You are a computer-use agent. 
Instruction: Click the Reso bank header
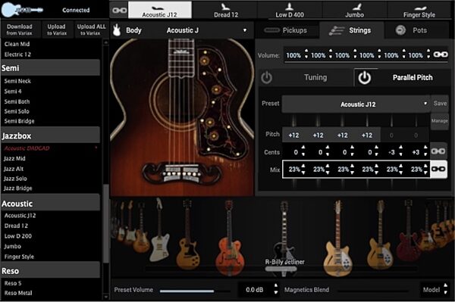tap(51, 270)
